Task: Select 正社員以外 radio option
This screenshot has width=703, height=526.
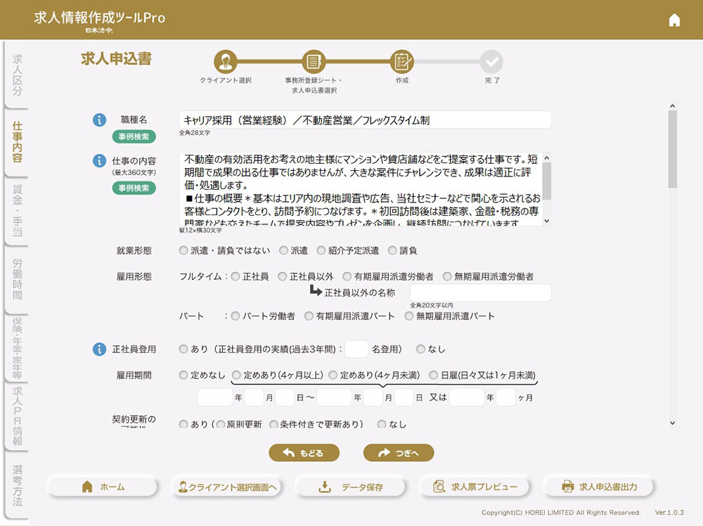Action: click(x=282, y=276)
